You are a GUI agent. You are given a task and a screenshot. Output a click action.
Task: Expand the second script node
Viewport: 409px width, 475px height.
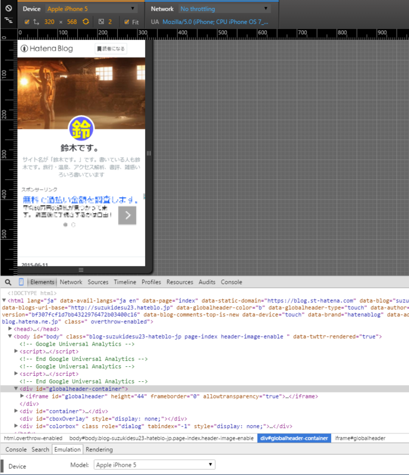tap(16, 373)
